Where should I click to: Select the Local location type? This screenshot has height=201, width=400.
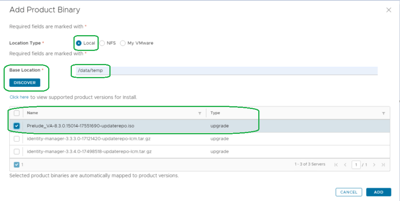point(79,43)
